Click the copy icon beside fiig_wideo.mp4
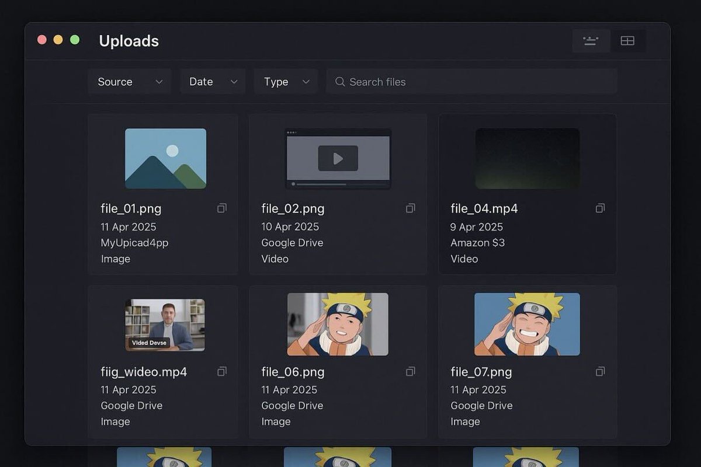701x467 pixels. coord(221,371)
